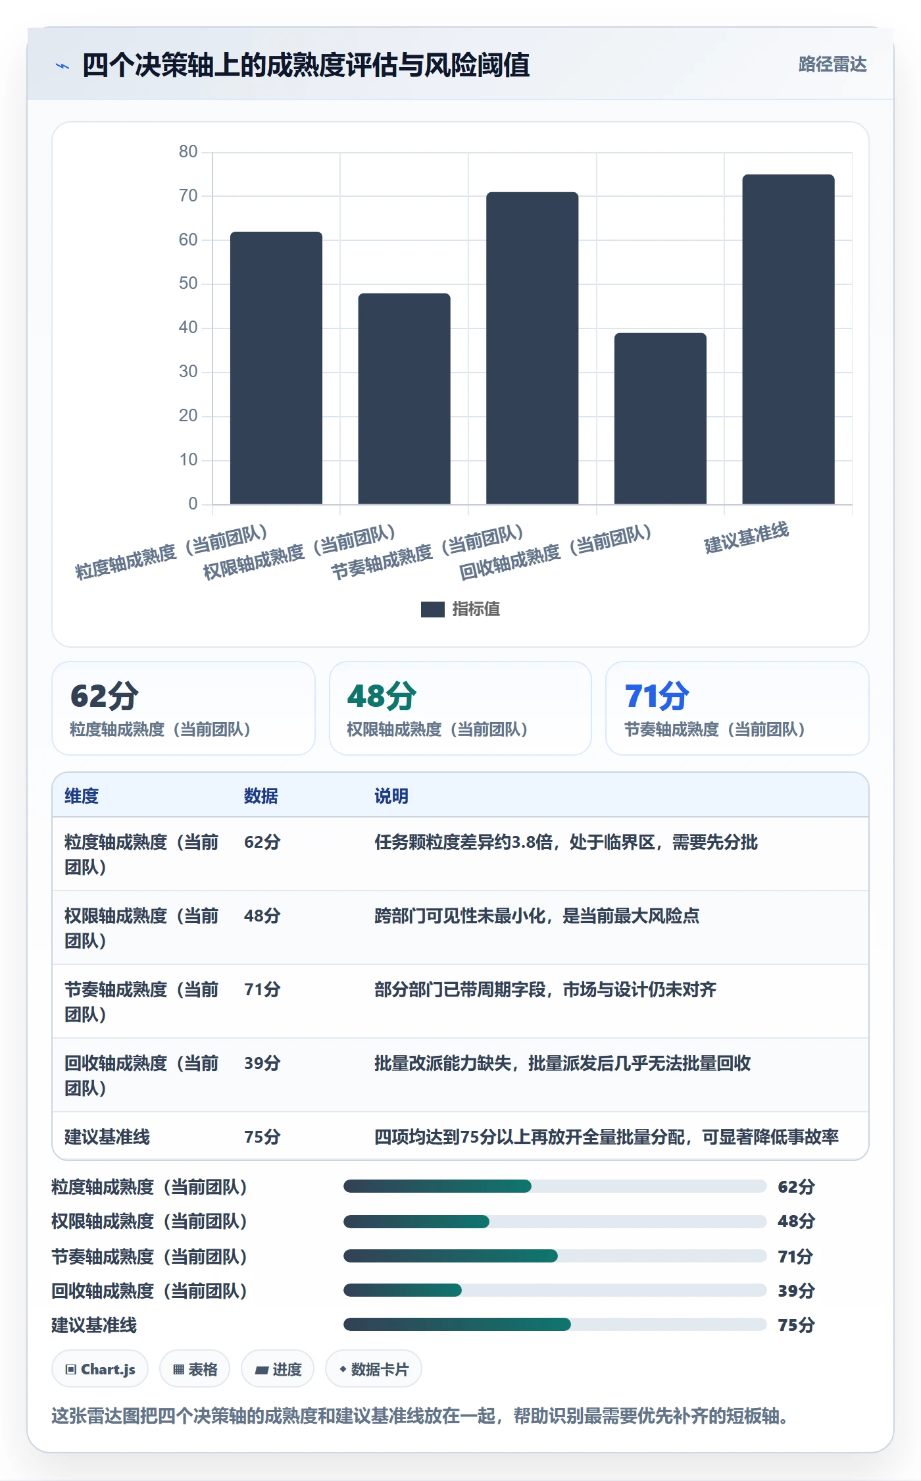Click the 数据卡片 tag chip
This screenshot has height=1481, width=921.
point(374,1370)
